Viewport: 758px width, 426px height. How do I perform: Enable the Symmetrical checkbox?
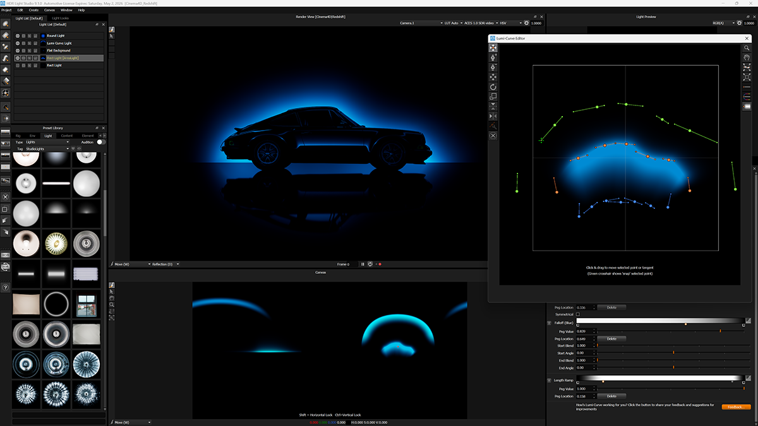[x=577, y=314]
